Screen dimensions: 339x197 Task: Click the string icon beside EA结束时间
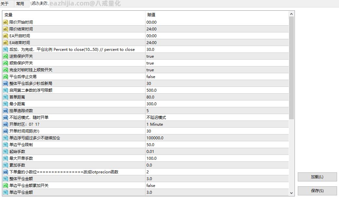[x=6, y=42]
